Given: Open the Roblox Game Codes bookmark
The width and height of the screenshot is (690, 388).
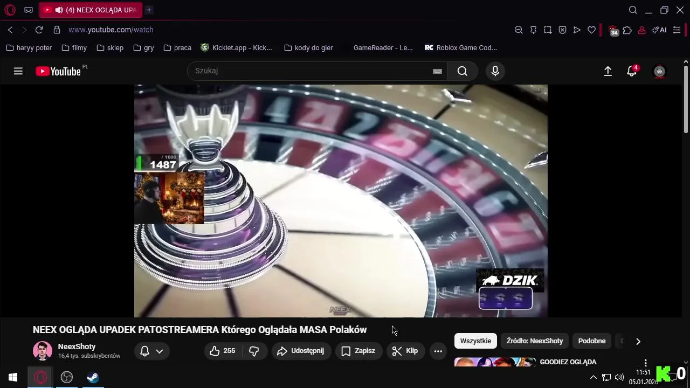Looking at the screenshot, I should pyautogui.click(x=461, y=47).
